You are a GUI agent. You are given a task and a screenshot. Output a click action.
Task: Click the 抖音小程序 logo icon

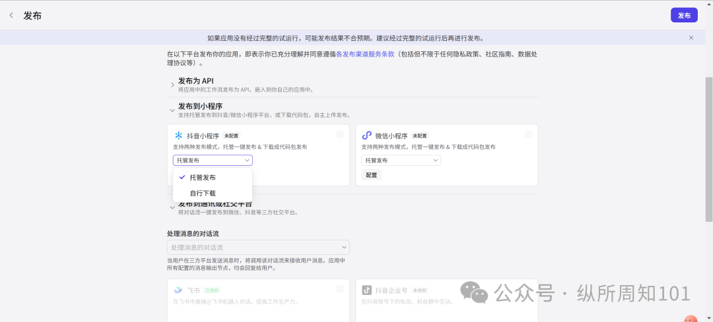click(179, 136)
